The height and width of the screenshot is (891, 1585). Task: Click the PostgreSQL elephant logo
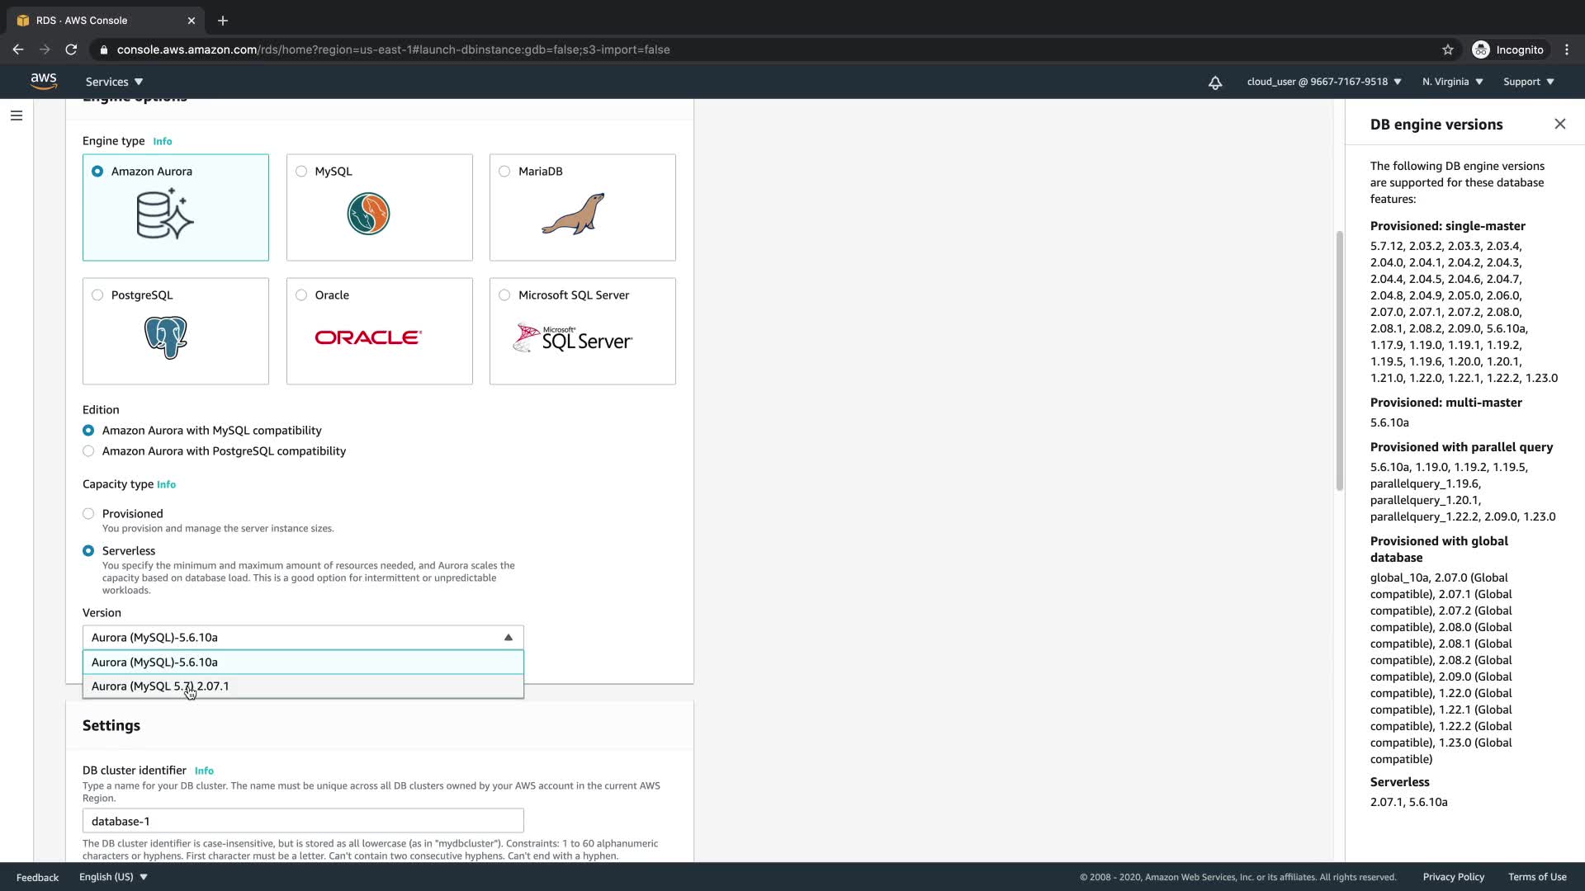tap(166, 337)
